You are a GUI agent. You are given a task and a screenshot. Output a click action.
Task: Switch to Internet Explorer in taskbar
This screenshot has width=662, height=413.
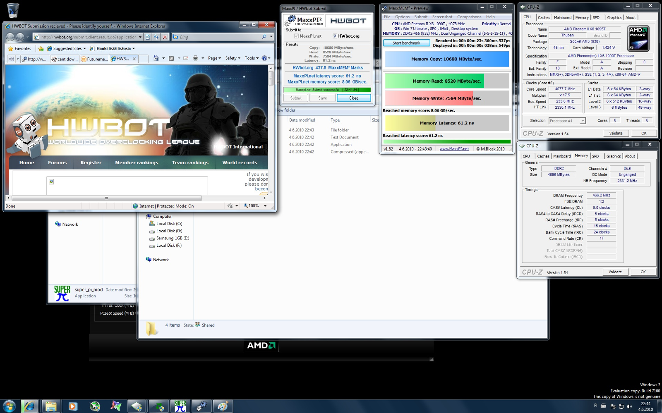pyautogui.click(x=29, y=406)
